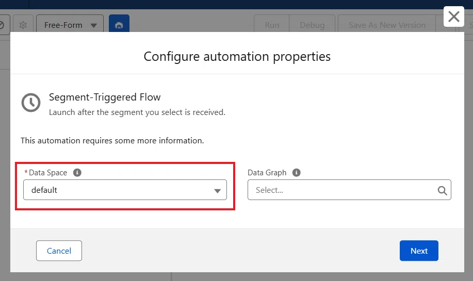
Task: Click the Data Space field label
Action: pyautogui.click(x=48, y=172)
